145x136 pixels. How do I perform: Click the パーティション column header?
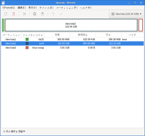pyautogui.click(x=11, y=35)
